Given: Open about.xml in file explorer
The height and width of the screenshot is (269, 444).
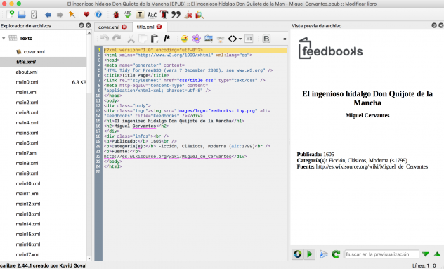Looking at the screenshot, I should pyautogui.click(x=27, y=72).
